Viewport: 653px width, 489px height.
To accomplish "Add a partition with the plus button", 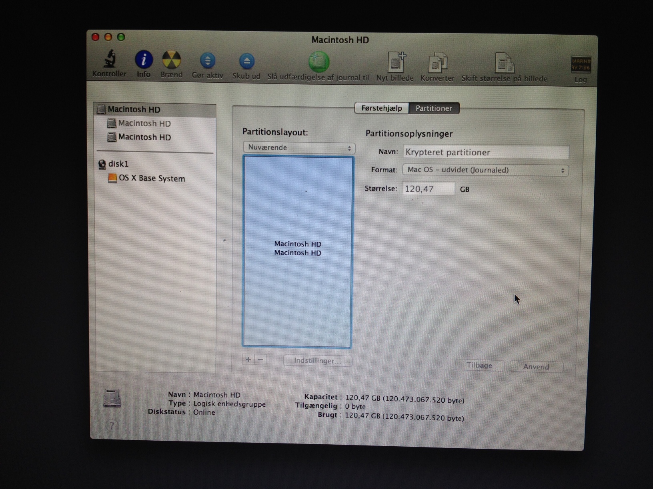I will coord(248,360).
